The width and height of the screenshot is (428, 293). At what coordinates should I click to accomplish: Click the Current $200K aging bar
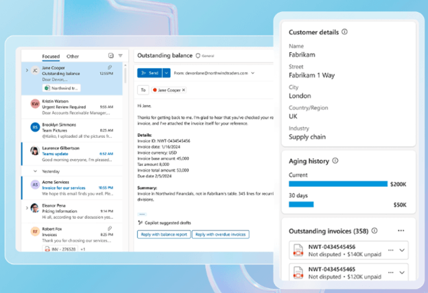338,184
